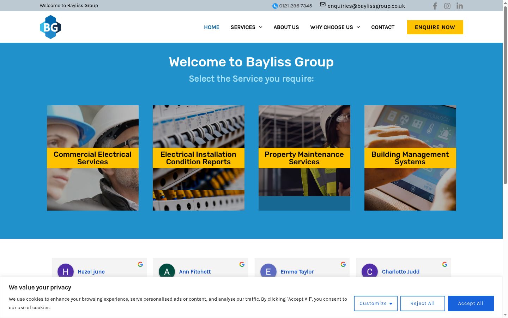Go to the Home menu item

(x=212, y=27)
